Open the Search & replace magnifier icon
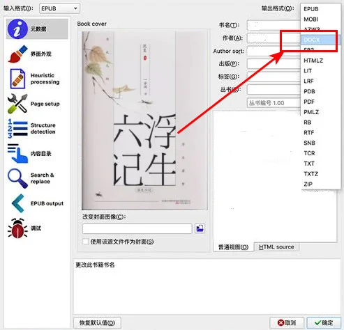 (x=17, y=178)
